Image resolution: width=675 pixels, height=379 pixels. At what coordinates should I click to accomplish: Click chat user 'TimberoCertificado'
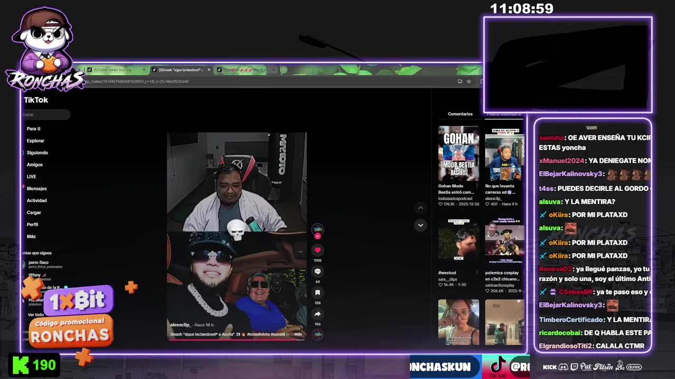tap(571, 320)
